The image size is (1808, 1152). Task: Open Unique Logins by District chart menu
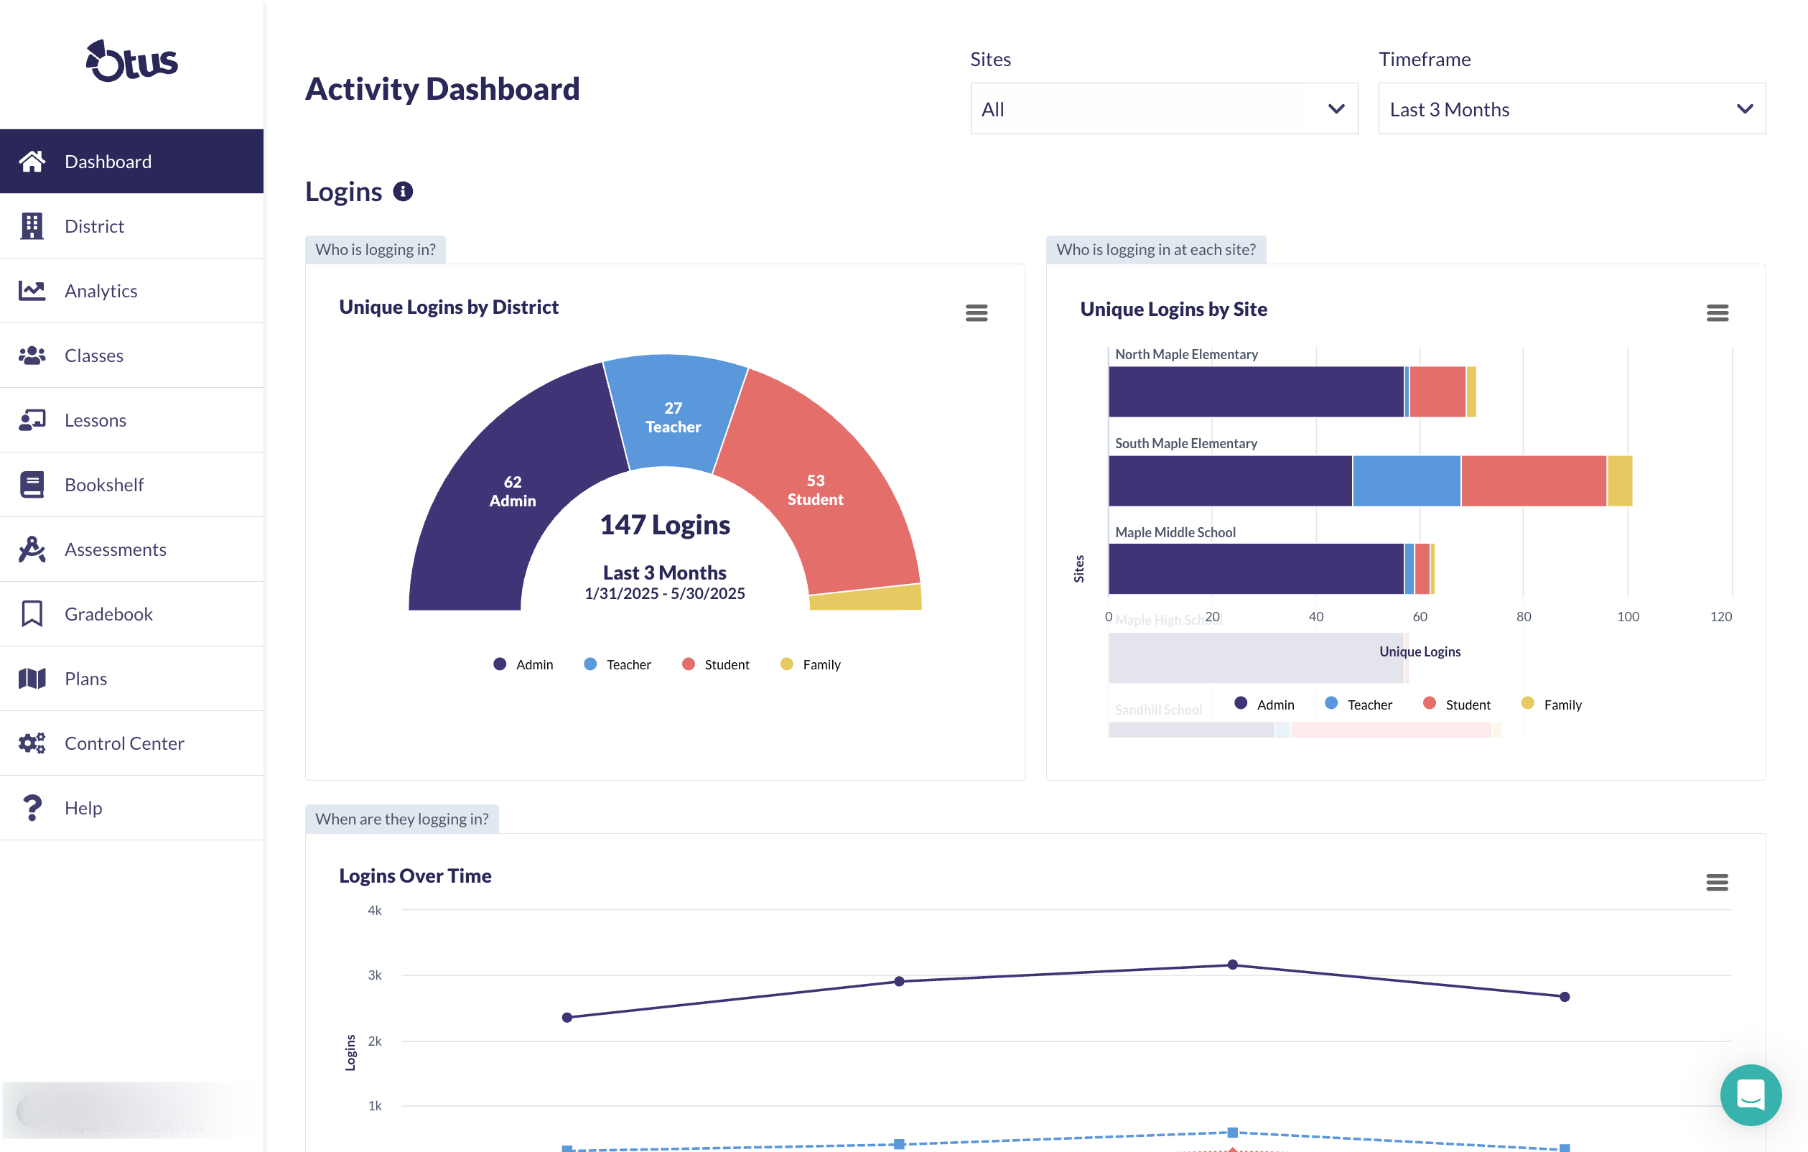point(976,312)
